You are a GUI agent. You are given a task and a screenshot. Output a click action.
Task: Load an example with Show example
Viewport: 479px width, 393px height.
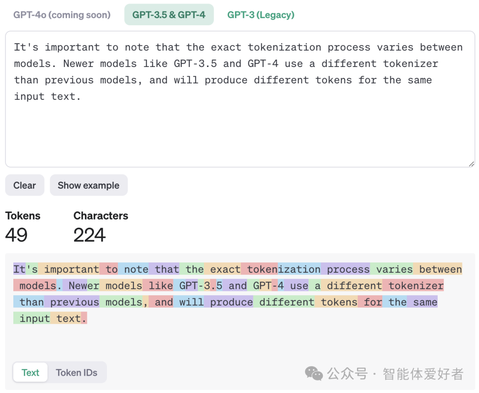pos(89,185)
